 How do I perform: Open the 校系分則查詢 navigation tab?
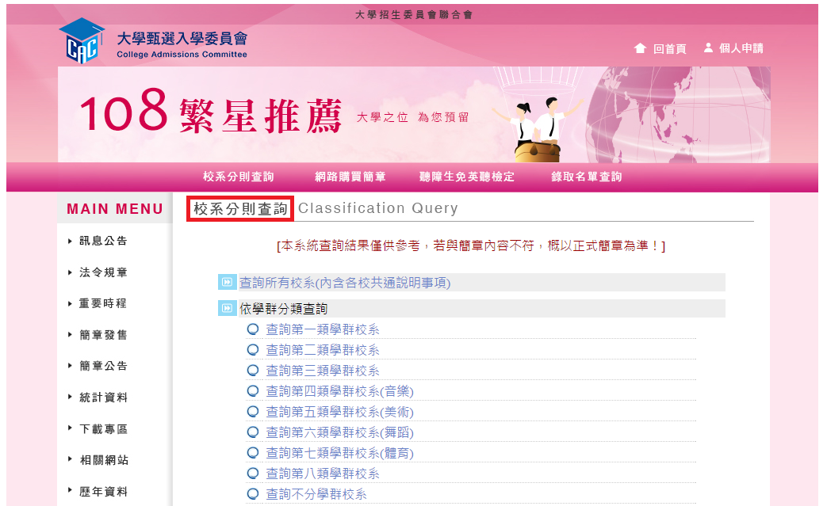238,177
